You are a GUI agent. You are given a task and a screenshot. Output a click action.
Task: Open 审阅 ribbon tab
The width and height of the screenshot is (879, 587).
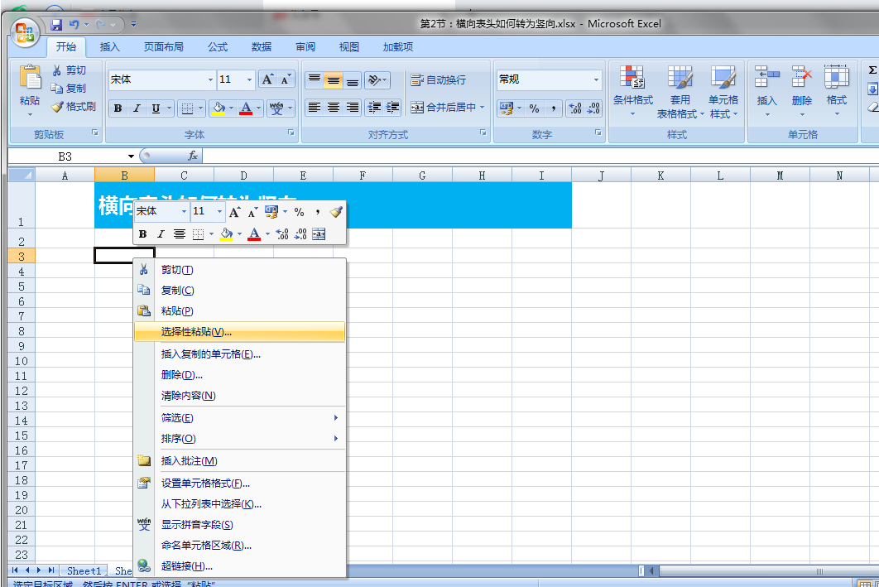point(305,47)
